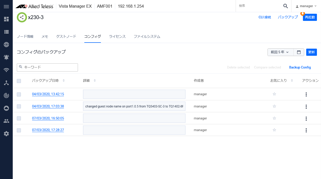Image resolution: width=321 pixels, height=179 pixels.
Task: Click the Backup Config link
Action: pos(300,67)
